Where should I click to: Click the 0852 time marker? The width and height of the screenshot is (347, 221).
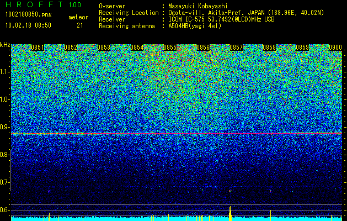[x=71, y=48]
